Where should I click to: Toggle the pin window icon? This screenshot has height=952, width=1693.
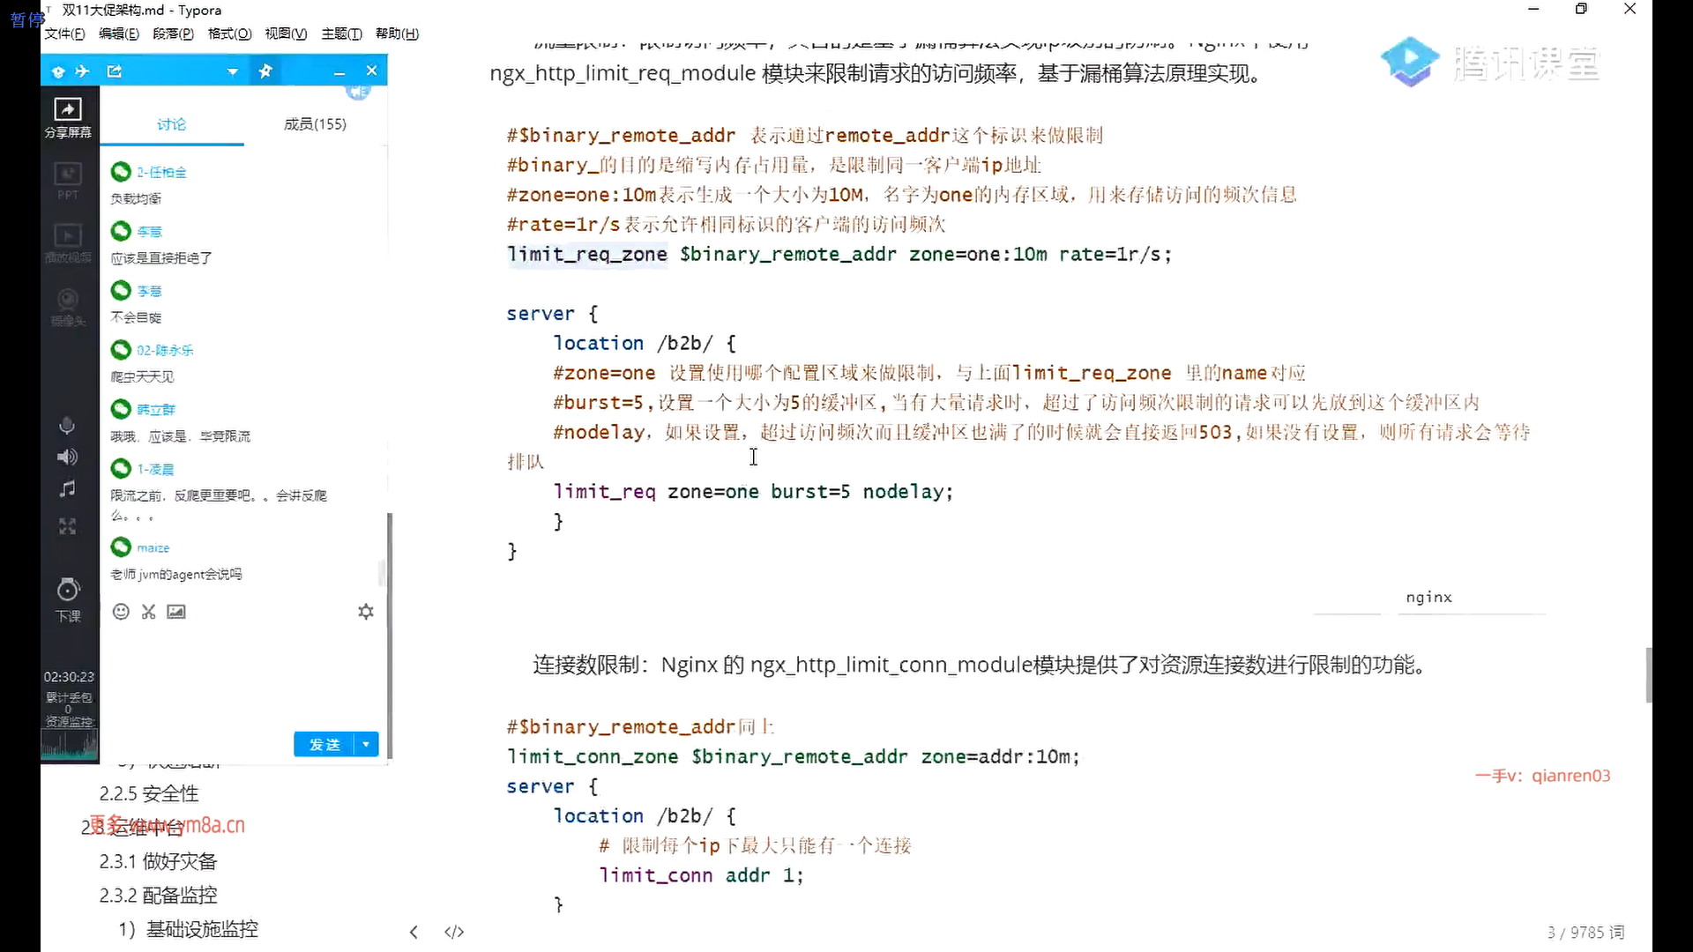[265, 71]
